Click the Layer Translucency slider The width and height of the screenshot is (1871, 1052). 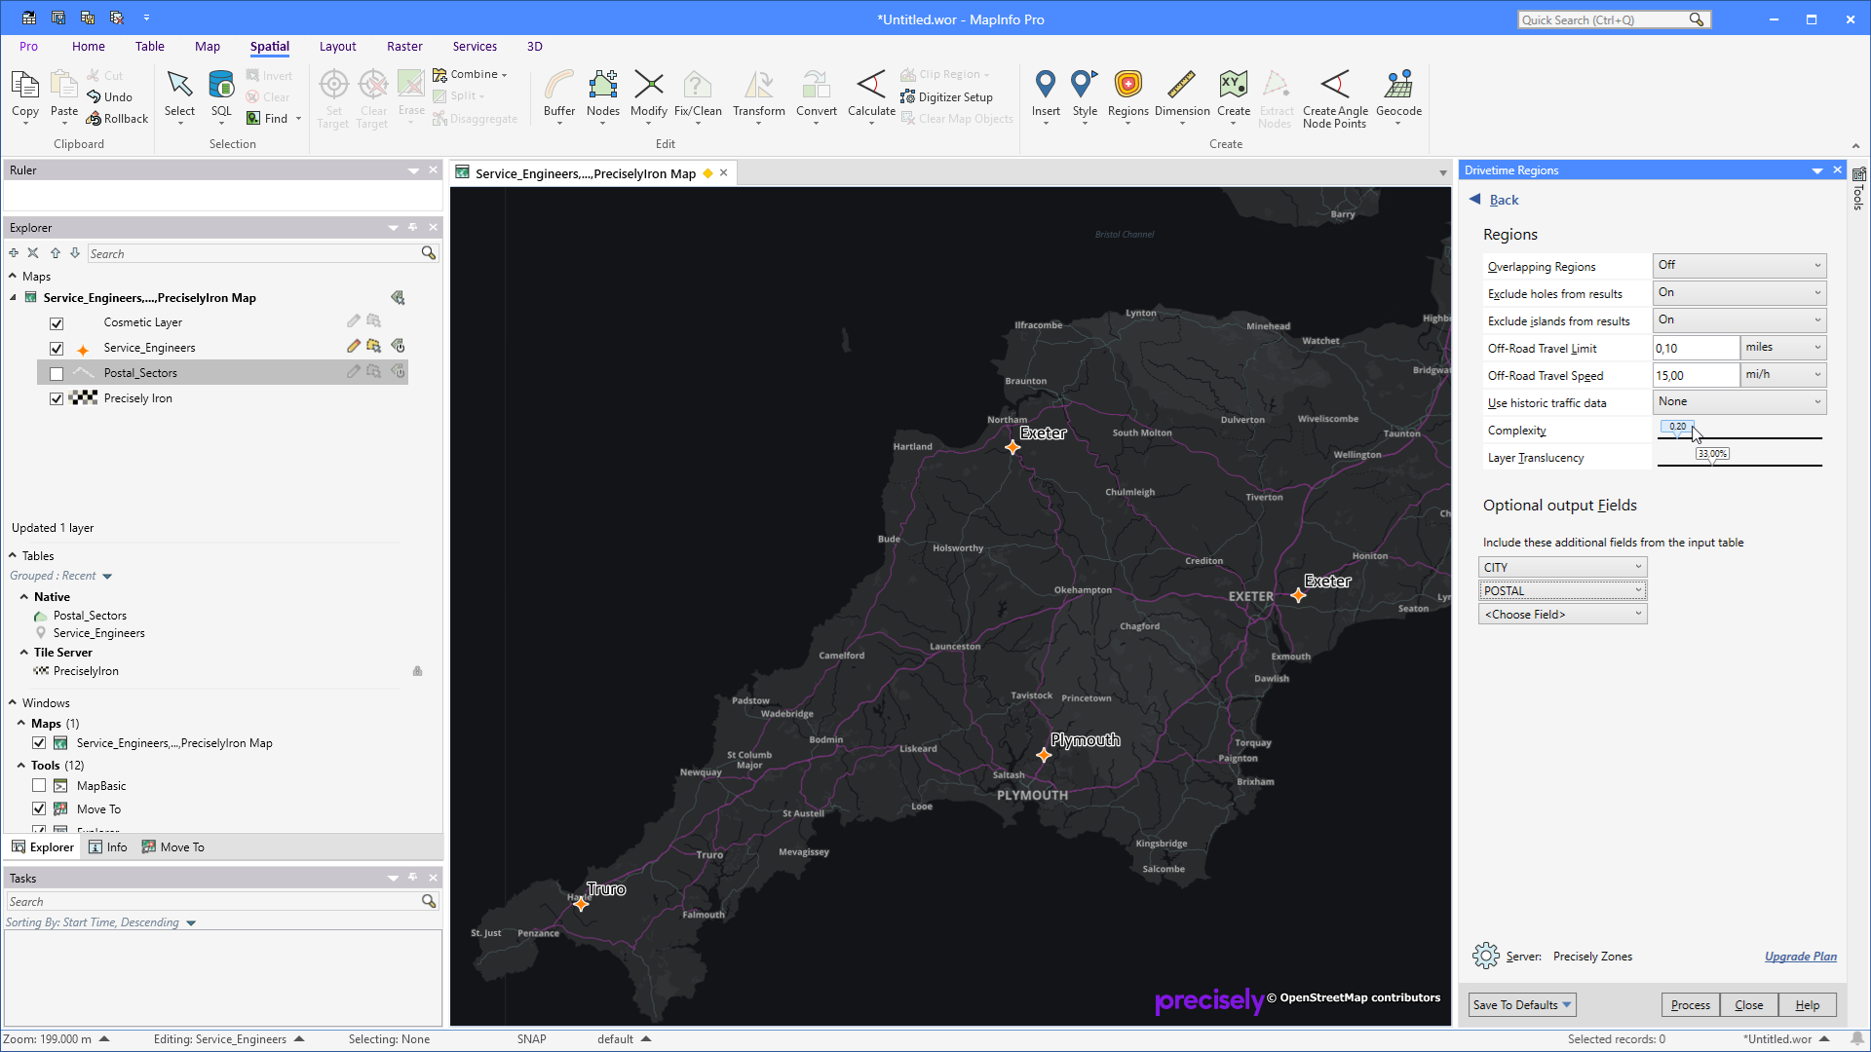click(1739, 458)
